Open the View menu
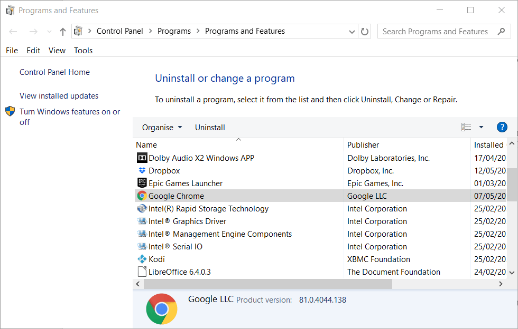Screen dimensions: 518x329 [57, 51]
